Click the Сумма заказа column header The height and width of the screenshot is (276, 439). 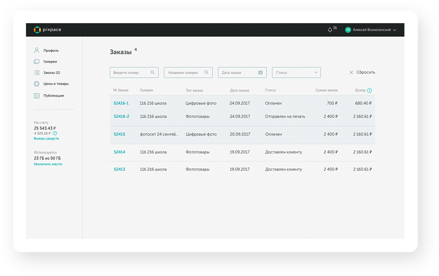pos(326,90)
